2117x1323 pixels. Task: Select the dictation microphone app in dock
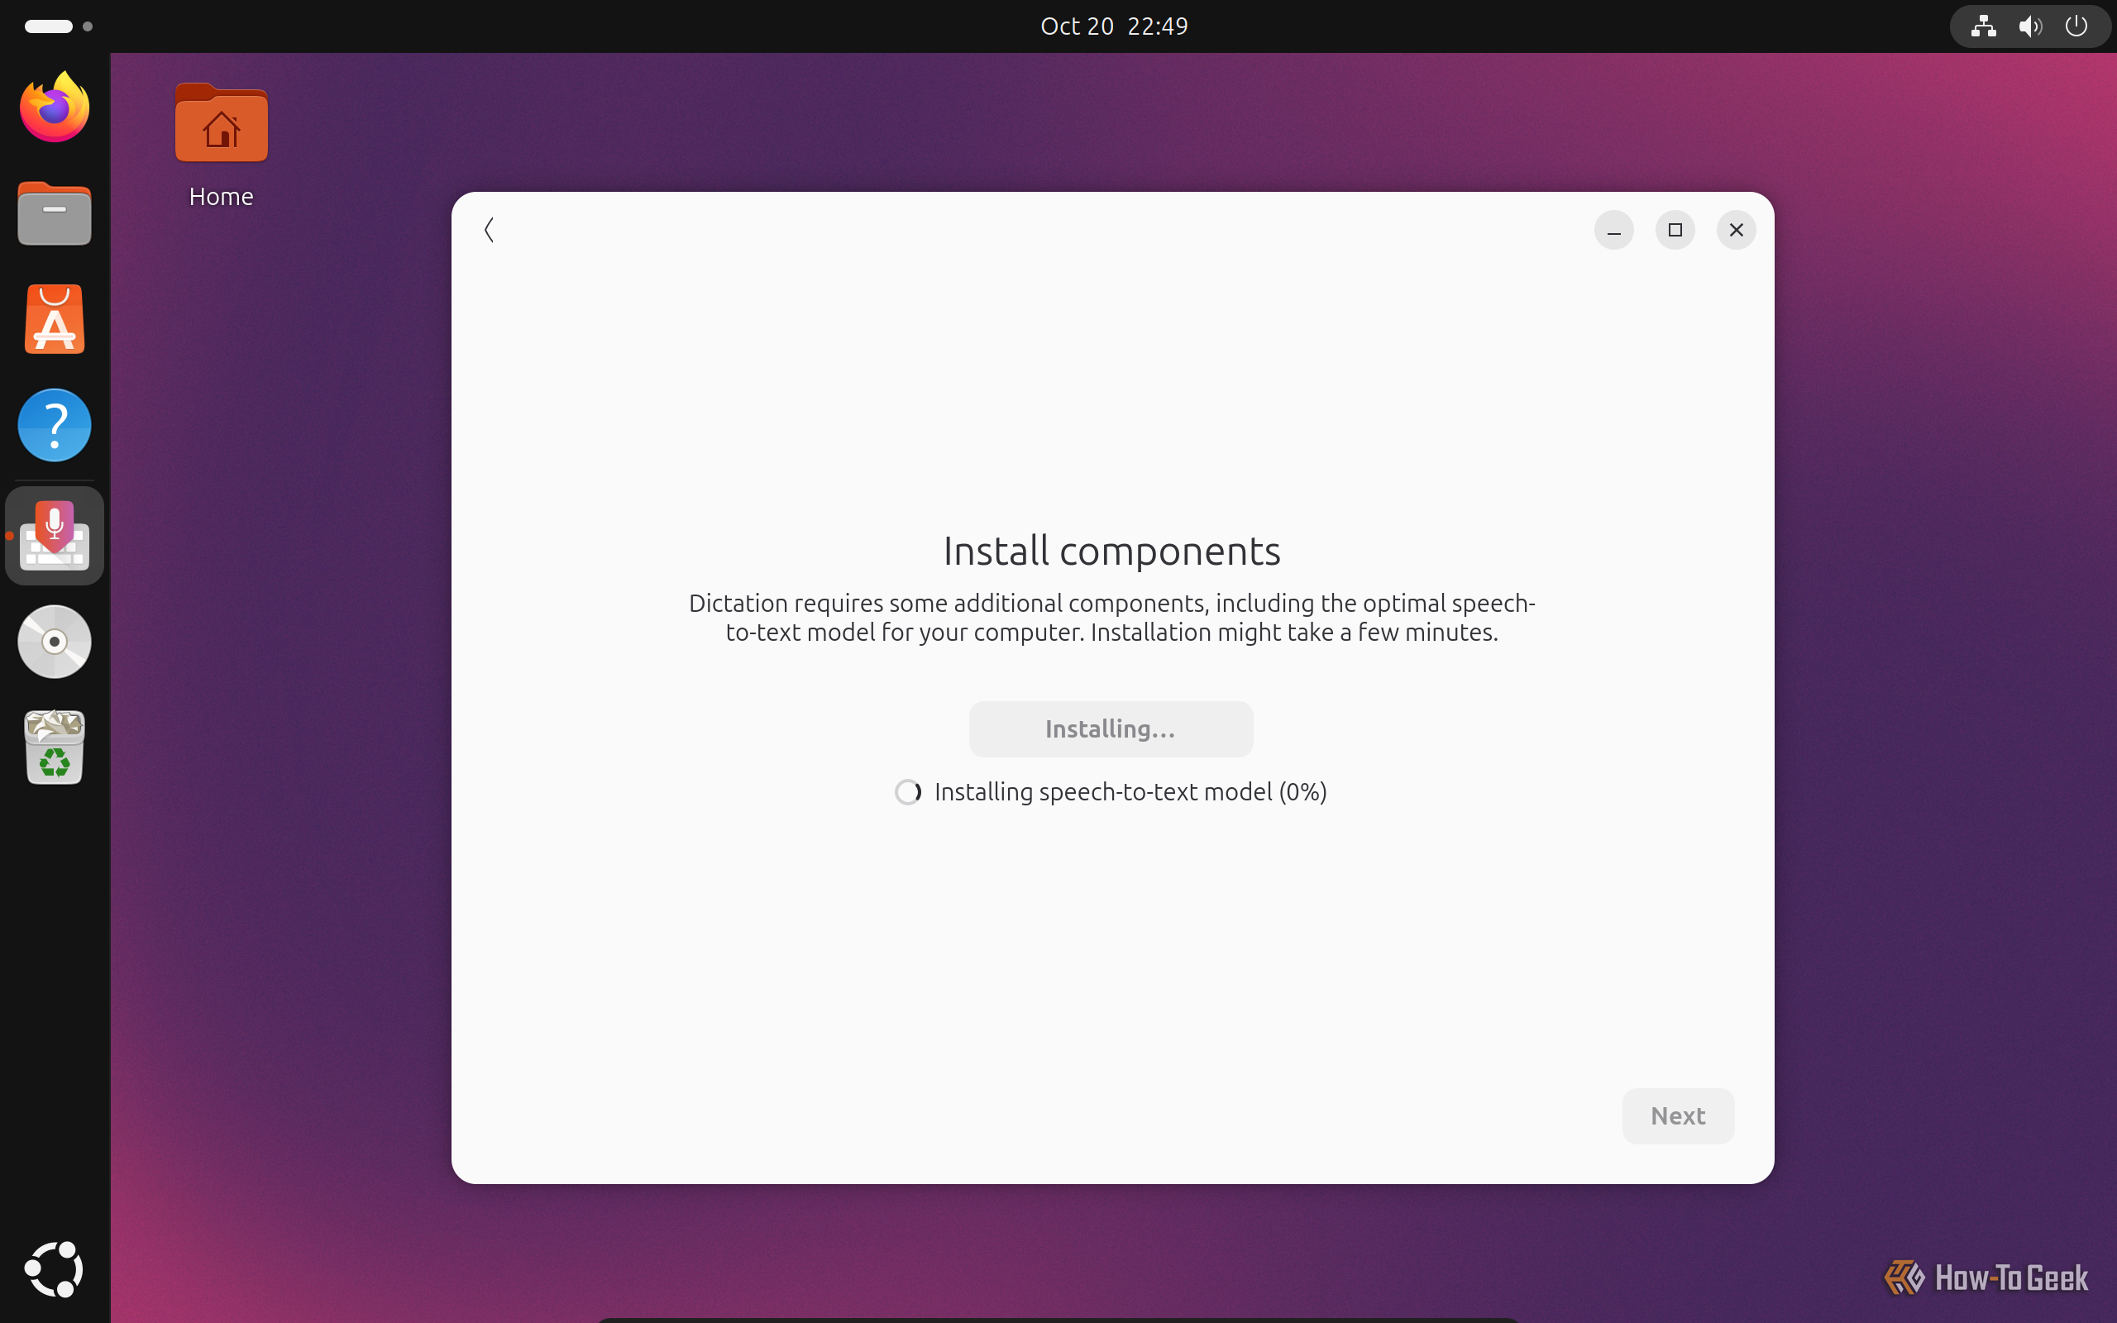pyautogui.click(x=55, y=536)
